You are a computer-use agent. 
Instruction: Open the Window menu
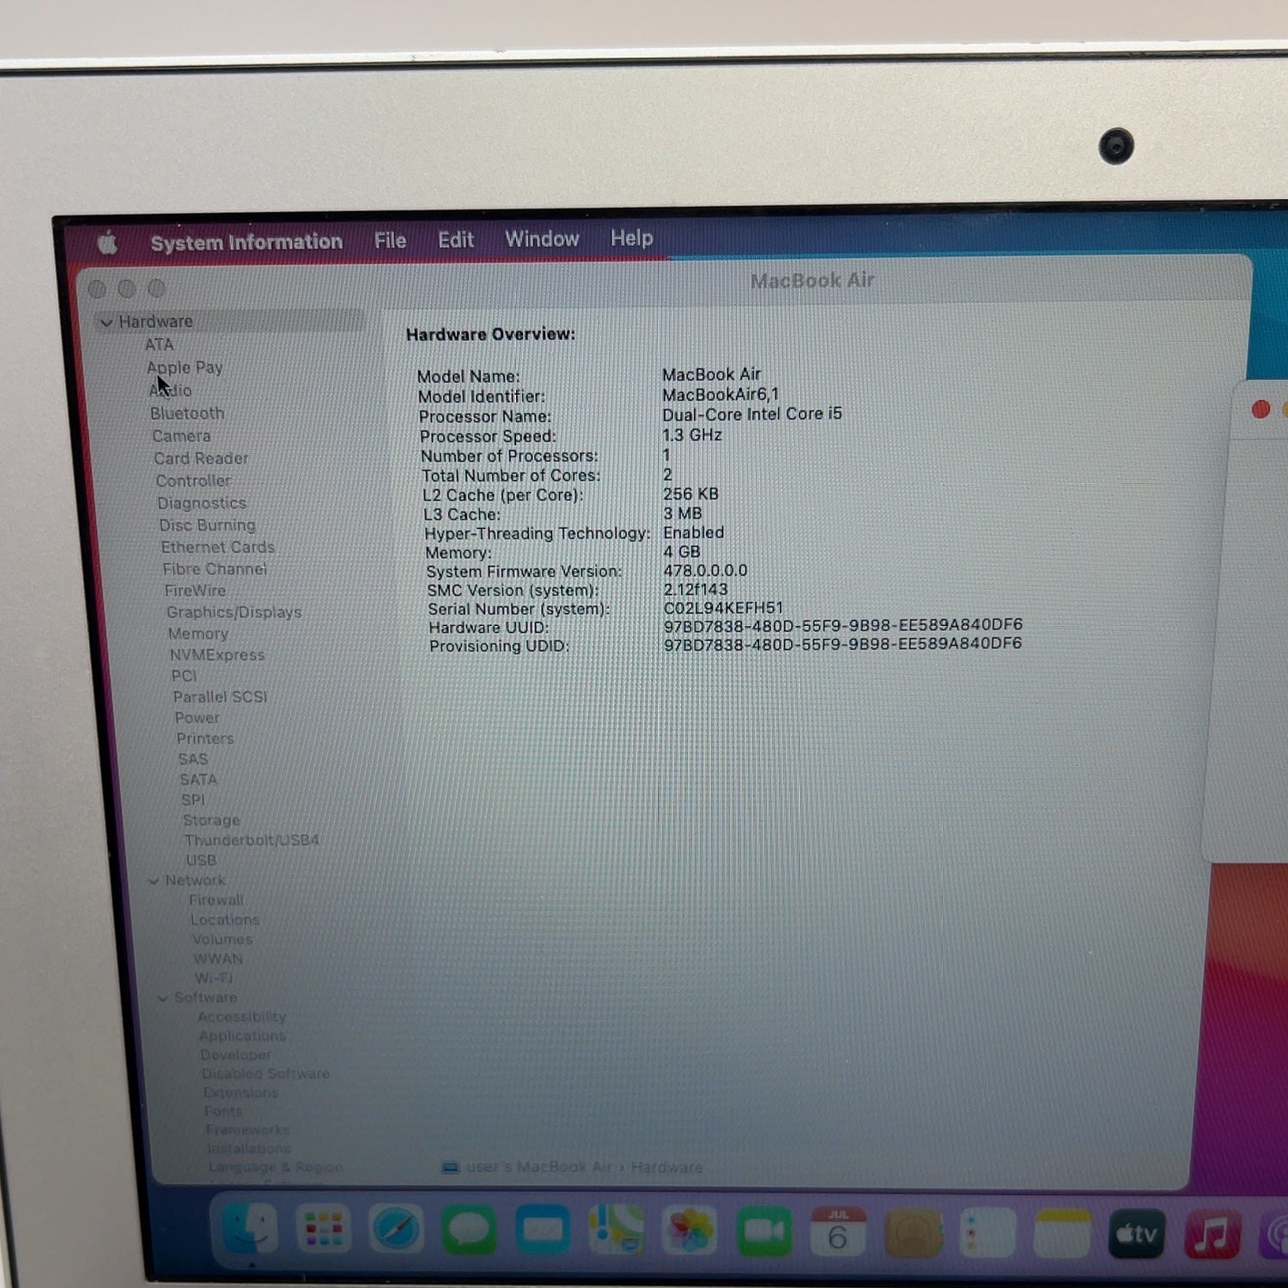click(x=542, y=239)
